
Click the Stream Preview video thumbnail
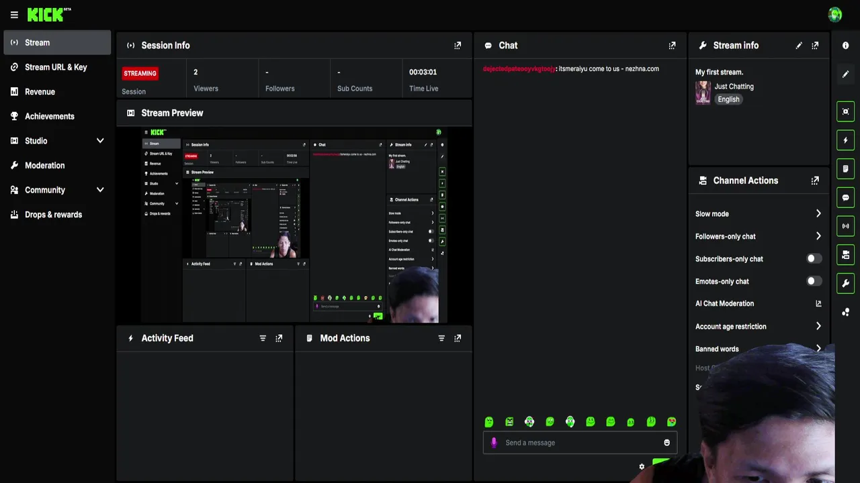click(x=294, y=225)
